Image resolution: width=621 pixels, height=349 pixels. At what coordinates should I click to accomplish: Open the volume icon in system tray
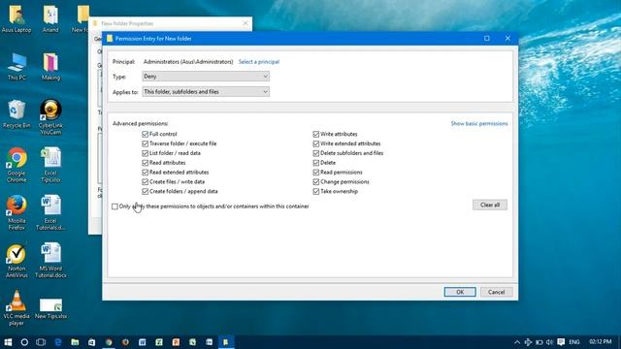550,342
